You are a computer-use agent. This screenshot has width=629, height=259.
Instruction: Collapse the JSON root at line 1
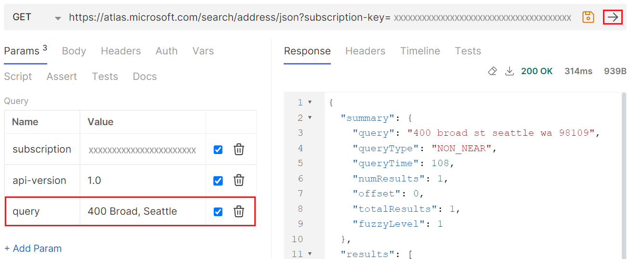click(x=310, y=103)
